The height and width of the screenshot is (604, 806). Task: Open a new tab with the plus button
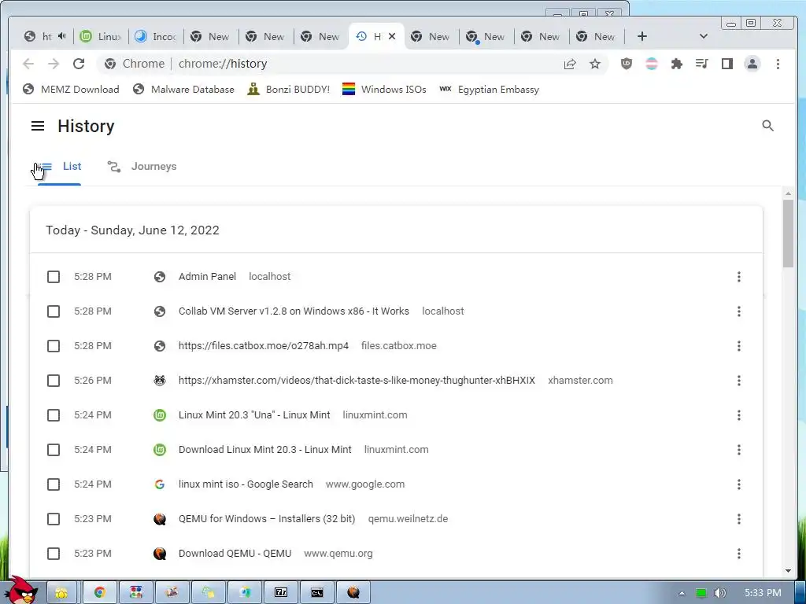click(642, 36)
